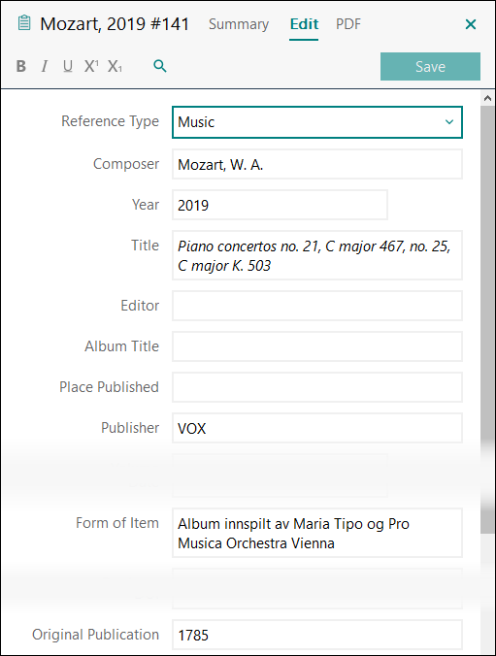Screen dimensions: 496x656
Task: Click the vertical scrollbar thumb
Action: point(487,318)
